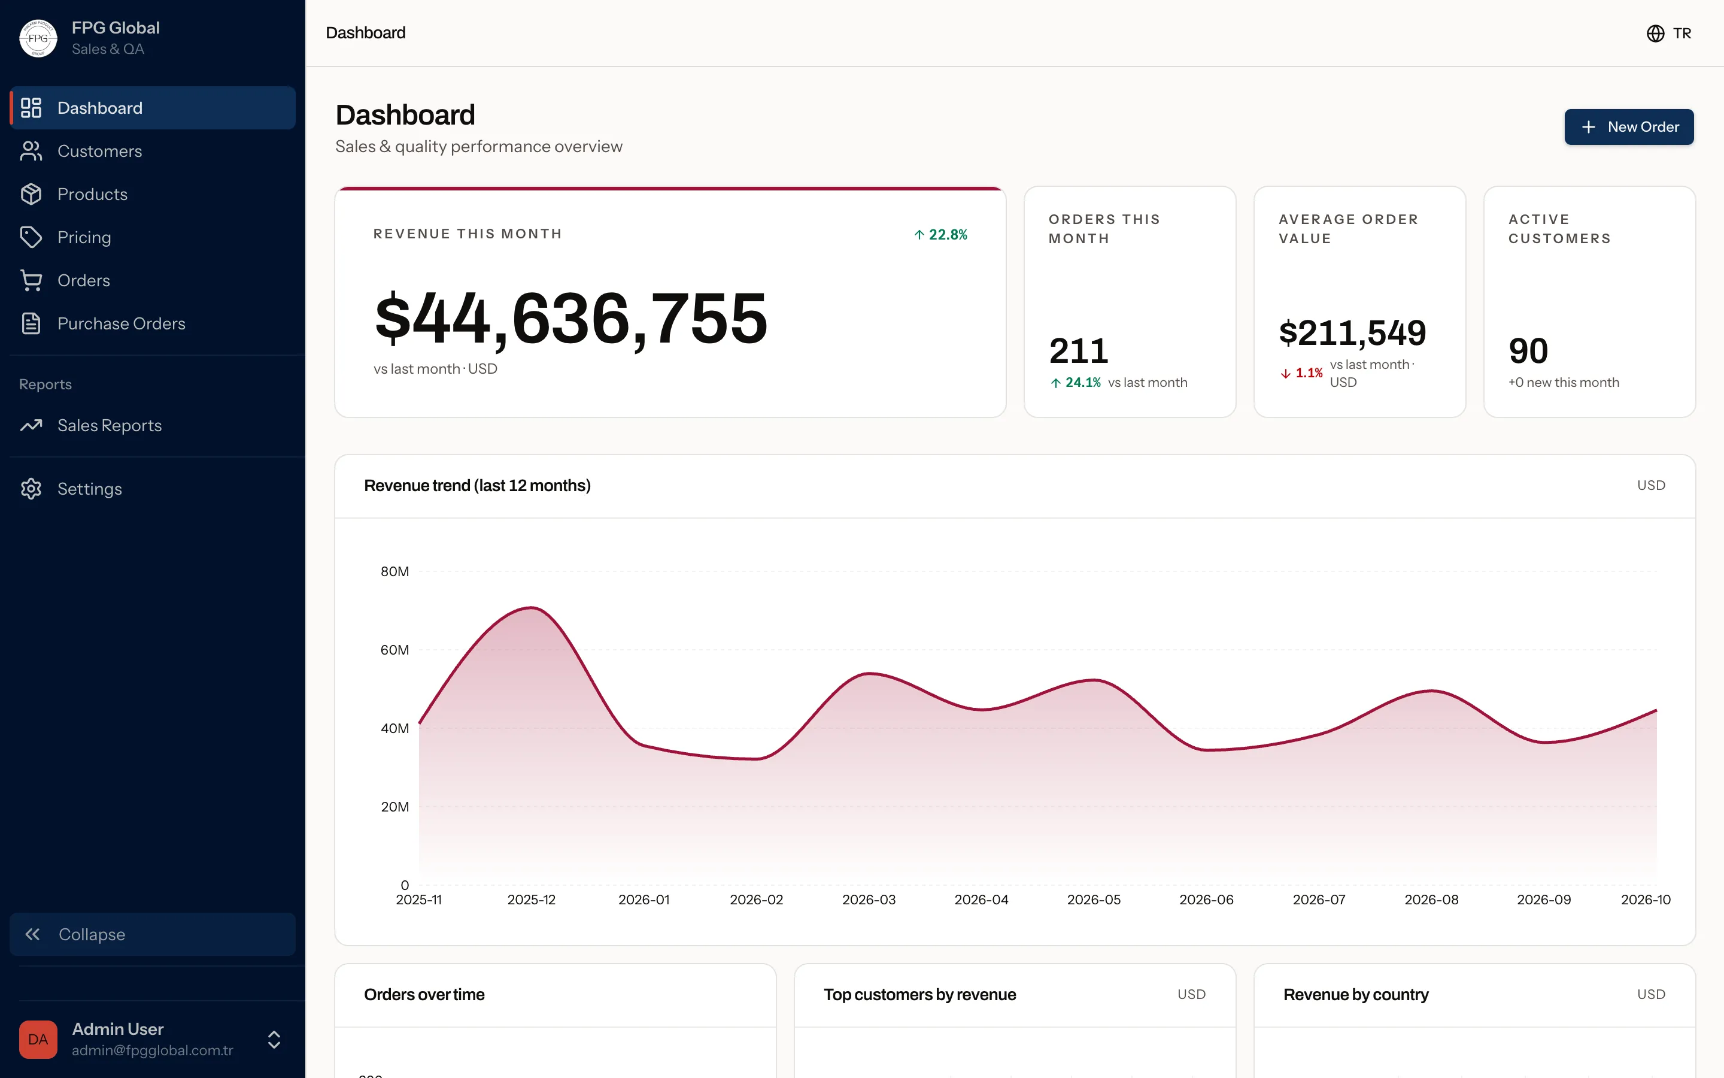
Task: Click the double-chevron Collapse icon
Action: [33, 934]
